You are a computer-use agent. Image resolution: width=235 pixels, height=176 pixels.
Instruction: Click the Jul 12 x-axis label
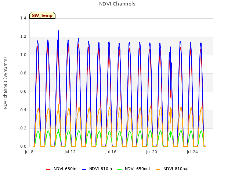[x=70, y=152]
